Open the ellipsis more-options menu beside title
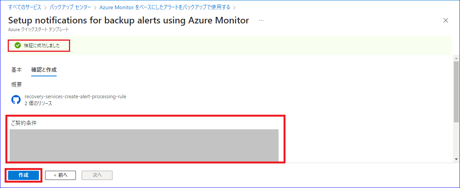 pos(261,20)
